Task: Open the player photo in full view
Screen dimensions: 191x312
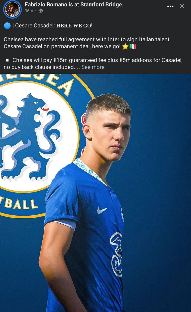Action: click(95, 193)
